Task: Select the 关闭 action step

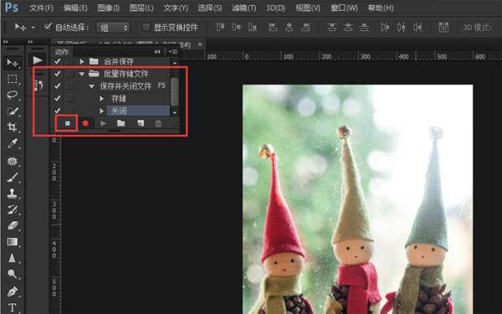Action: [x=138, y=111]
